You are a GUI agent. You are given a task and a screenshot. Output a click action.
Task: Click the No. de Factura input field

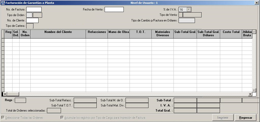(34, 9)
